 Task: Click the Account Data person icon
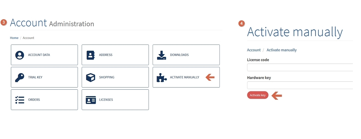coord(19,55)
